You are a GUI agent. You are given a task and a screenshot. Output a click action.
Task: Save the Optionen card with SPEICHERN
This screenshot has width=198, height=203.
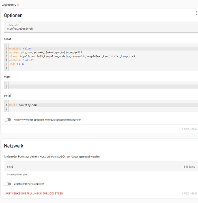[189, 130]
